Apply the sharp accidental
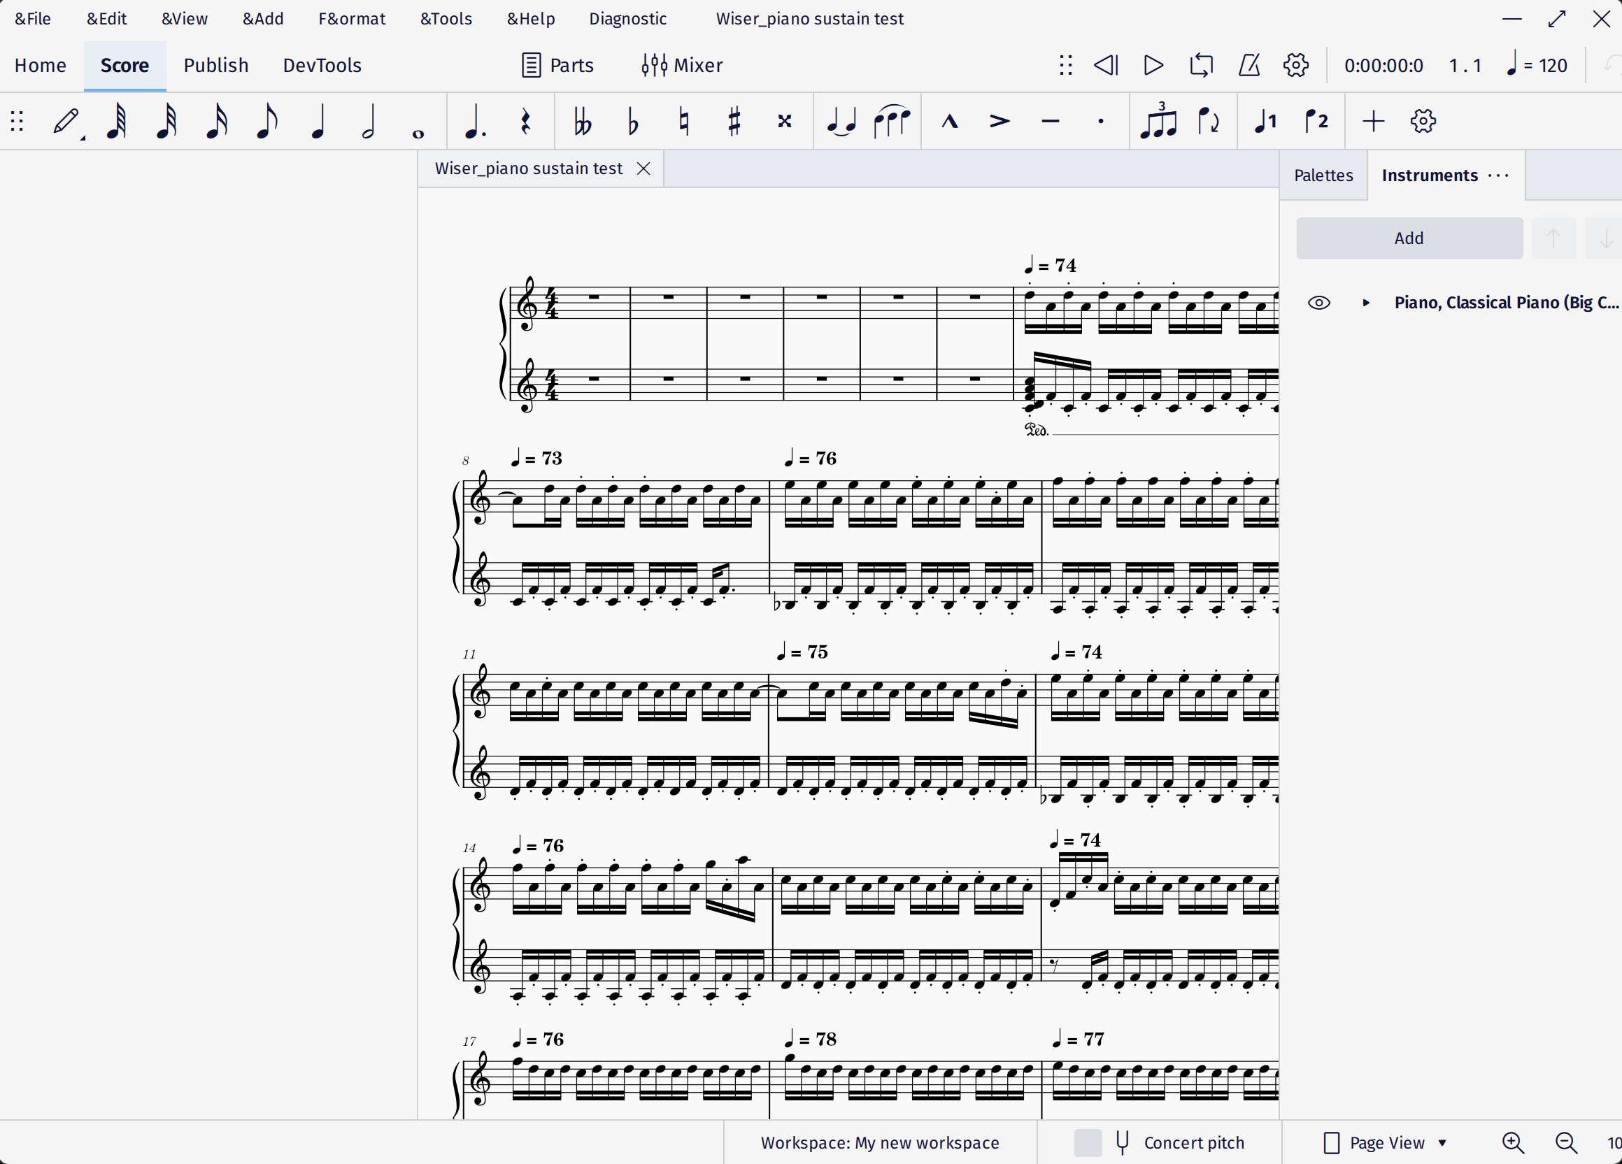1622x1164 pixels. [x=734, y=121]
